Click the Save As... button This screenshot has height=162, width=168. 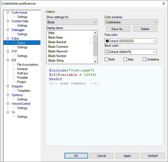(118, 29)
